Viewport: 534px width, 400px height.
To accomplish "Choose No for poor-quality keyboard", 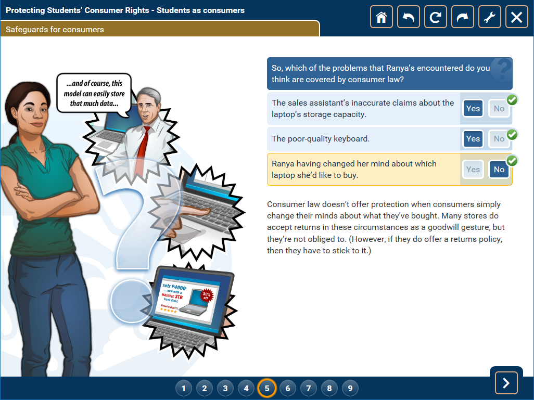I will 499,139.
